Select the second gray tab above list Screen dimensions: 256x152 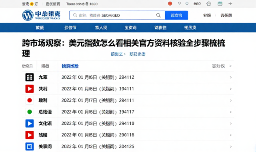pos(45,66)
